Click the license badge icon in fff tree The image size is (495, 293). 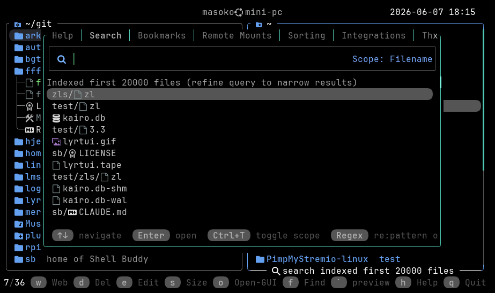click(29, 106)
